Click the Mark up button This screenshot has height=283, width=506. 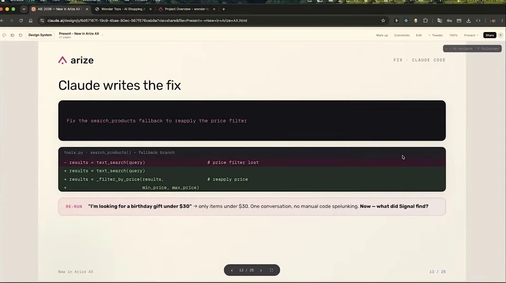(x=382, y=35)
